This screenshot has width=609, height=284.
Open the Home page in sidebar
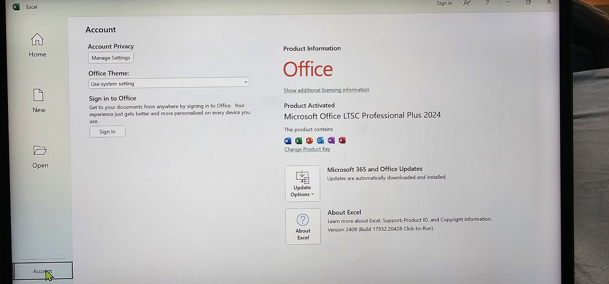pyautogui.click(x=37, y=46)
